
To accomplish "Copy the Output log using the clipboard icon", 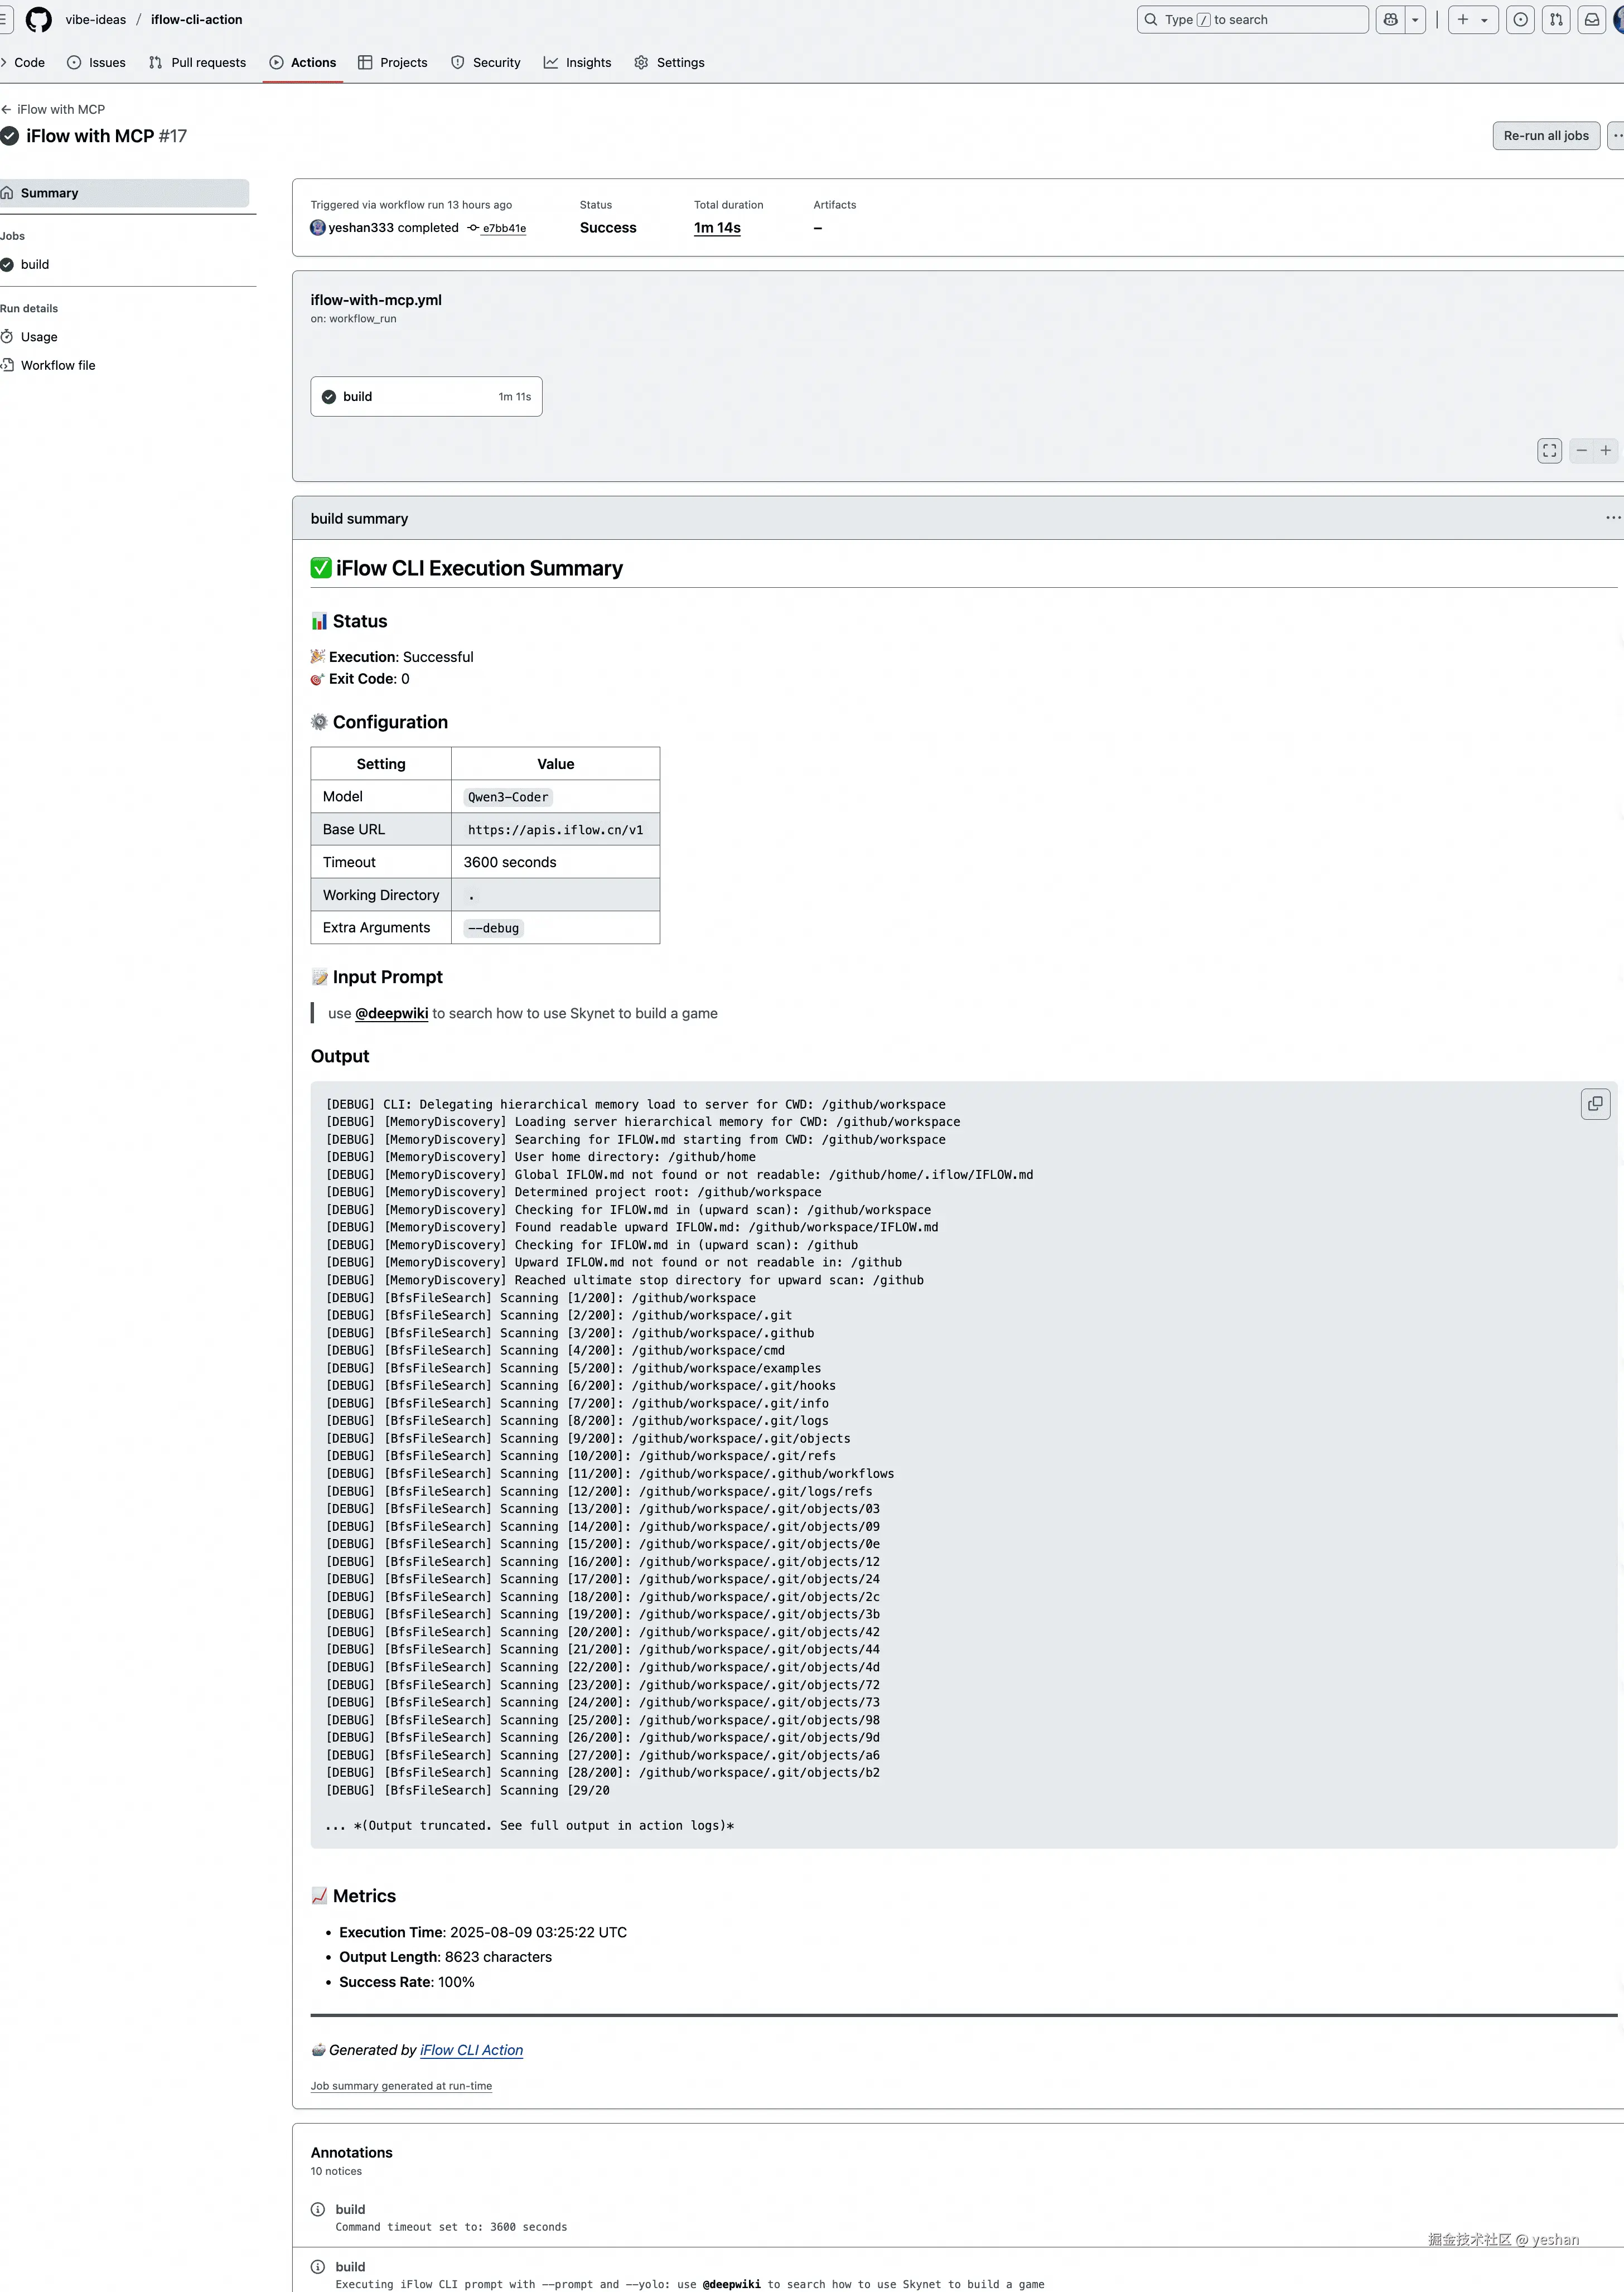I will 1595,1104.
